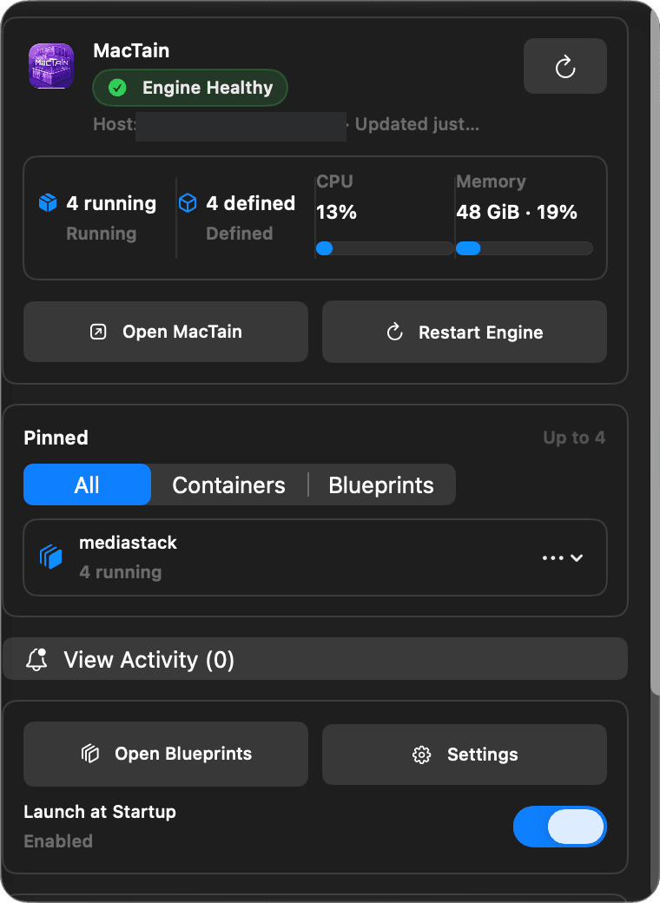Click the CPU usage progress bar
Image resolution: width=660 pixels, height=903 pixels.
click(x=384, y=248)
